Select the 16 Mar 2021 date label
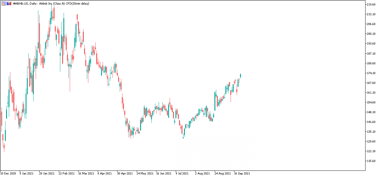This screenshot has width=378, height=176. point(86,173)
